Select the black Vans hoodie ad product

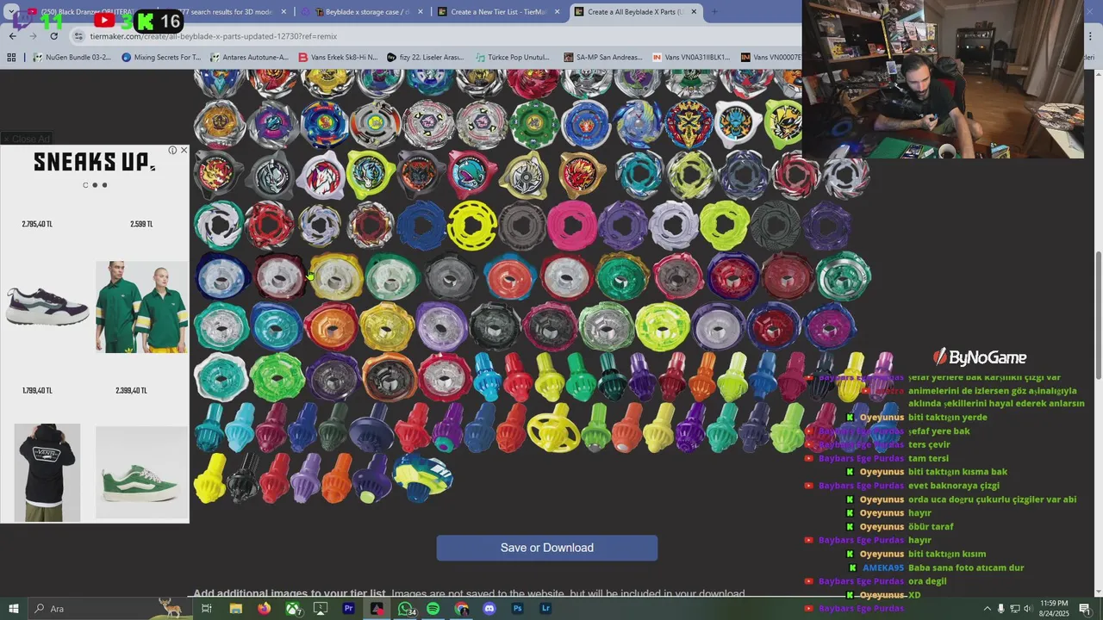click(x=47, y=473)
